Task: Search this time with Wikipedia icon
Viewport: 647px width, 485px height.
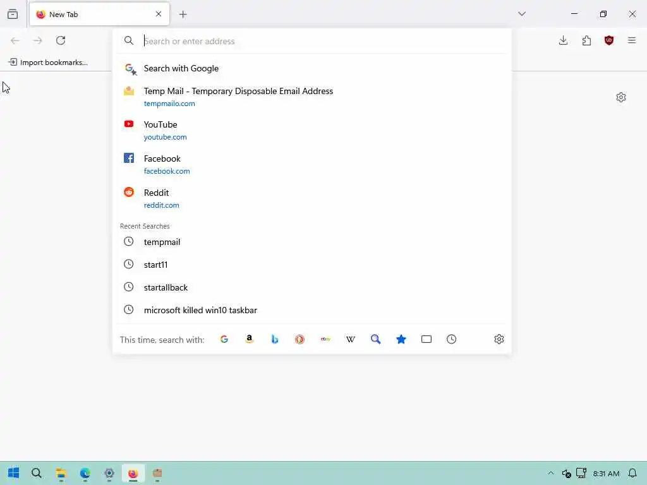Action: pos(350,339)
